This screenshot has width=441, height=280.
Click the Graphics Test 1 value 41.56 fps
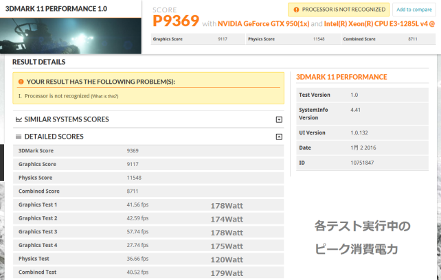coord(137,205)
